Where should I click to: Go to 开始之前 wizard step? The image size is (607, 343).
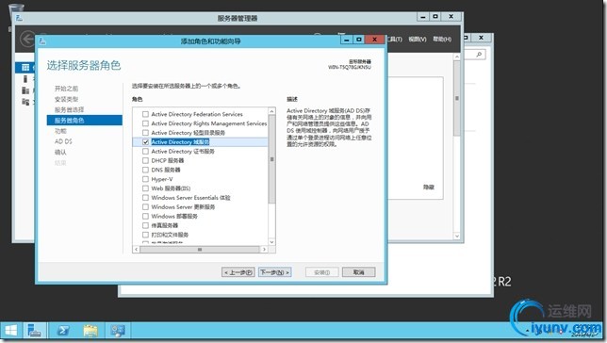pyautogui.click(x=66, y=89)
